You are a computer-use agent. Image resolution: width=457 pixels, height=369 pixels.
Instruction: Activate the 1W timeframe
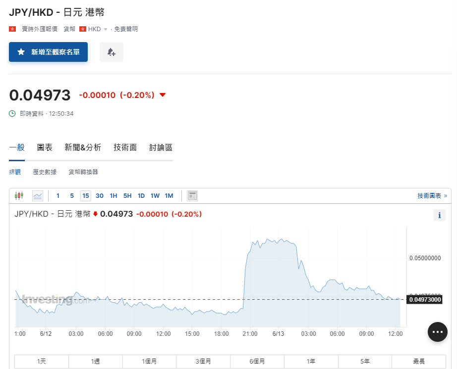(155, 196)
